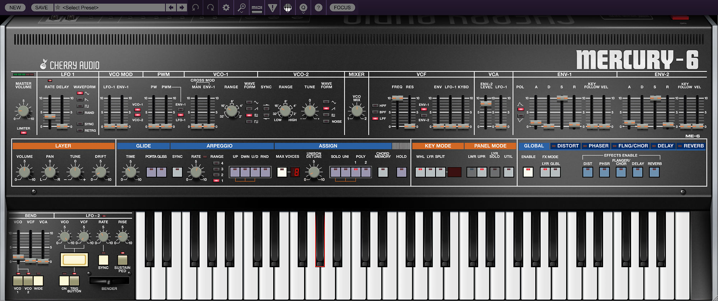The width and height of the screenshot is (718, 301).
Task: Click the Master Volume knob
Action: [x=23, y=110]
